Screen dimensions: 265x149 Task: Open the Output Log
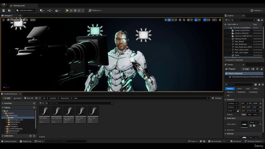click(x=26, y=141)
